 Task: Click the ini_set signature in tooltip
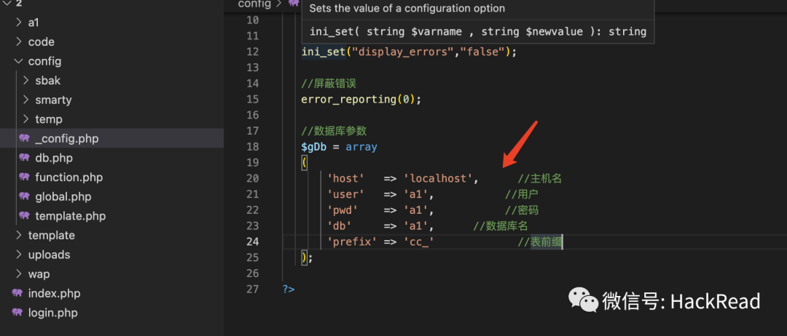(478, 31)
